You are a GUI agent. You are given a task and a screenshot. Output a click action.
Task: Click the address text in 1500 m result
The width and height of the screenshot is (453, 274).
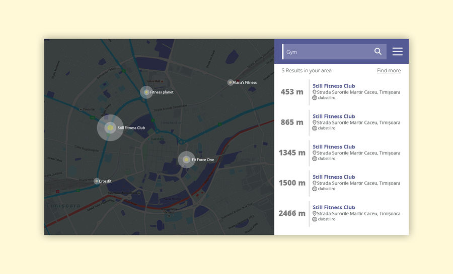(x=358, y=183)
